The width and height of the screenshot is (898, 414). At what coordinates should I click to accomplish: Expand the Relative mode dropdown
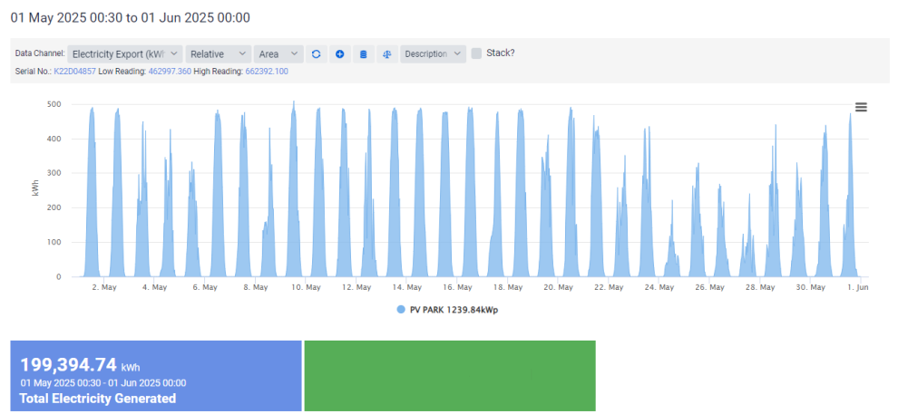tap(219, 54)
